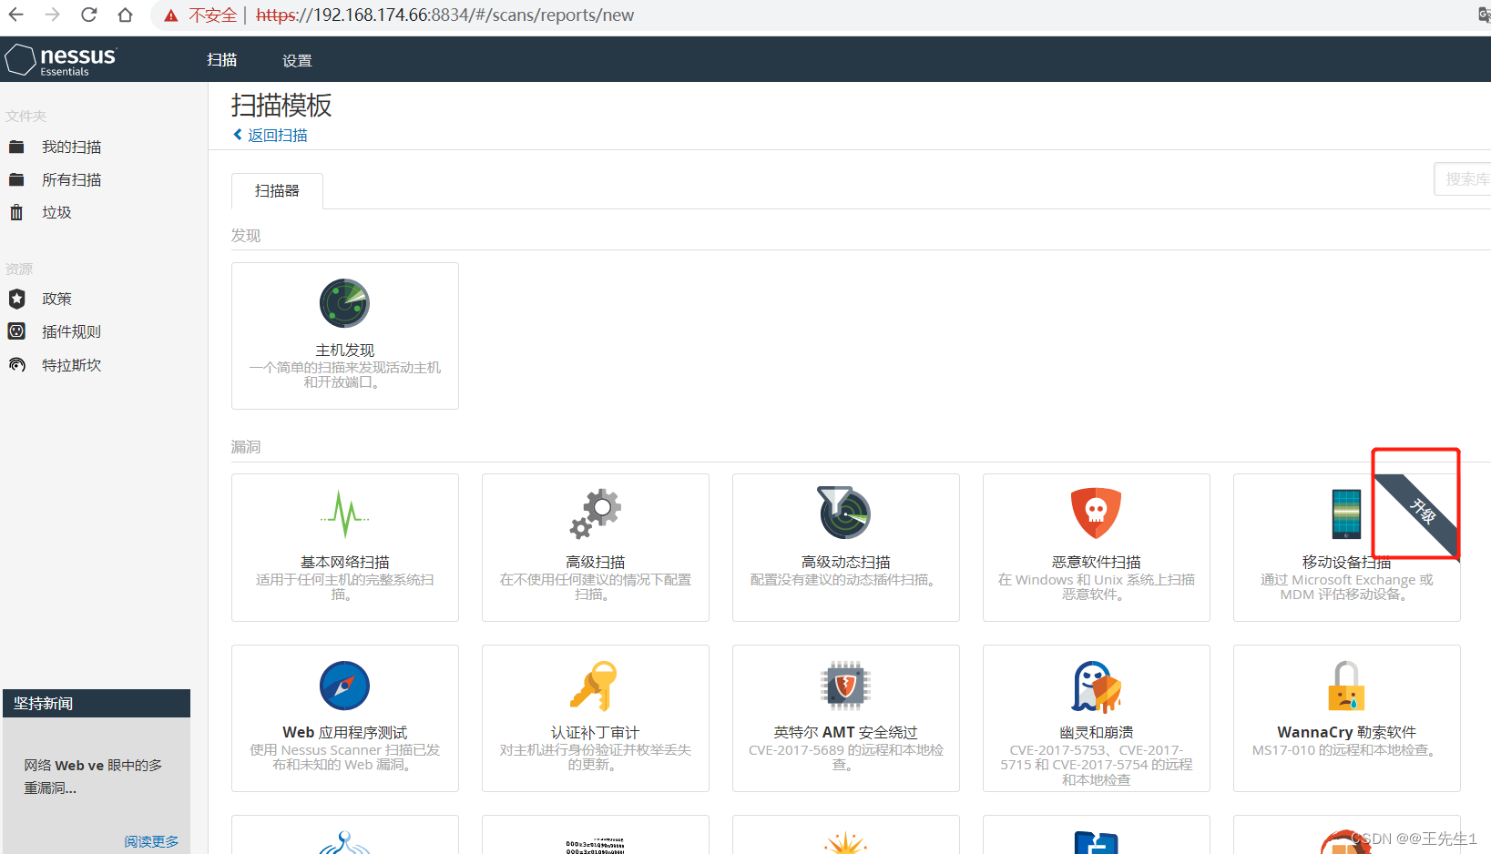Select the 幽灵和崩溃 ghost icon
Viewport: 1491px width, 854px height.
1096,686
